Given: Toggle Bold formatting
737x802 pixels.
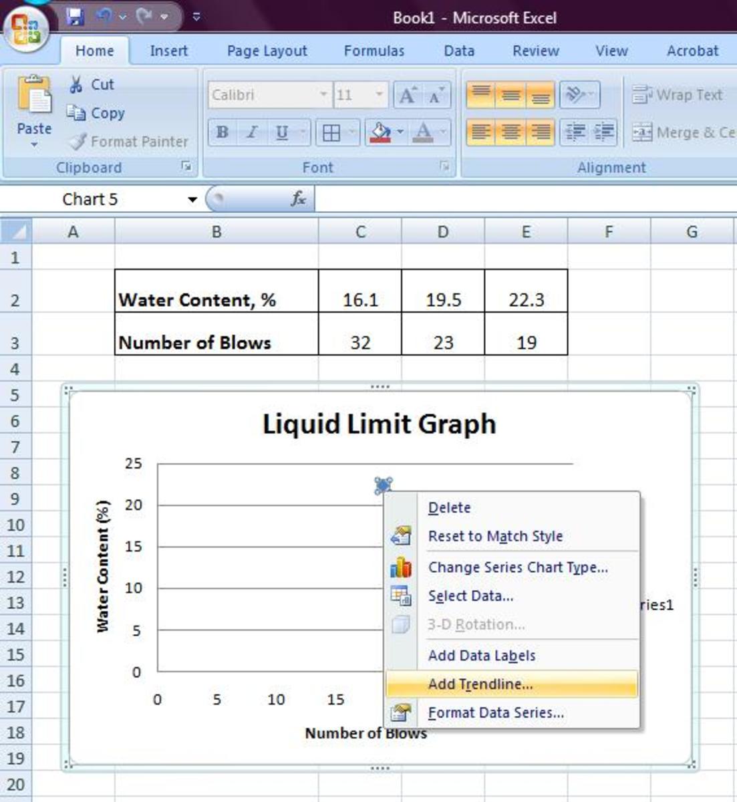Looking at the screenshot, I should pos(220,132).
